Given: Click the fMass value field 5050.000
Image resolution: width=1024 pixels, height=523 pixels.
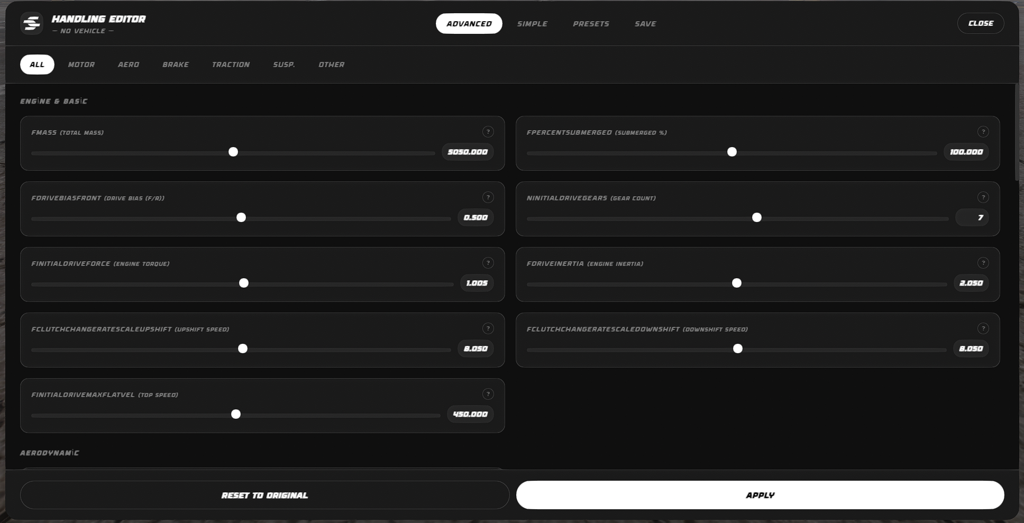Looking at the screenshot, I should (468, 152).
